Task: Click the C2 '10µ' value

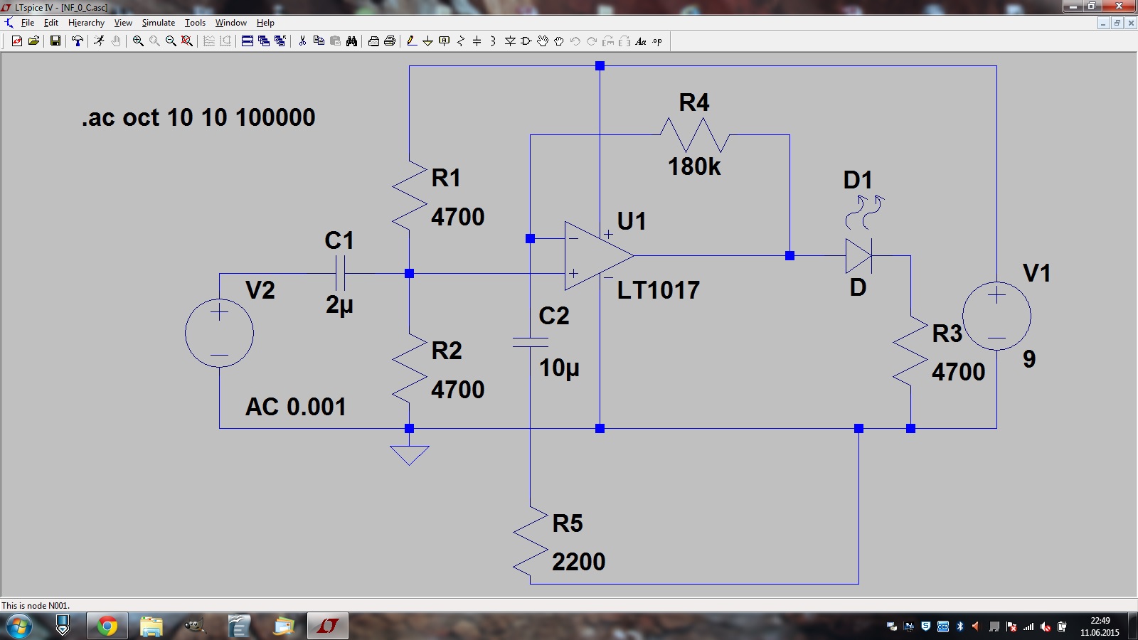Action: pyautogui.click(x=559, y=368)
